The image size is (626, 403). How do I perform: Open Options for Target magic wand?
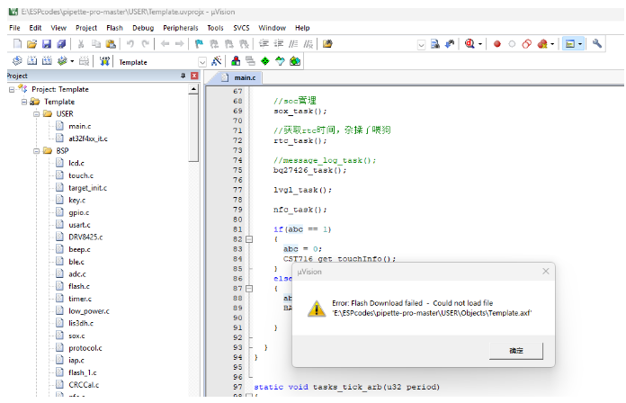click(217, 61)
